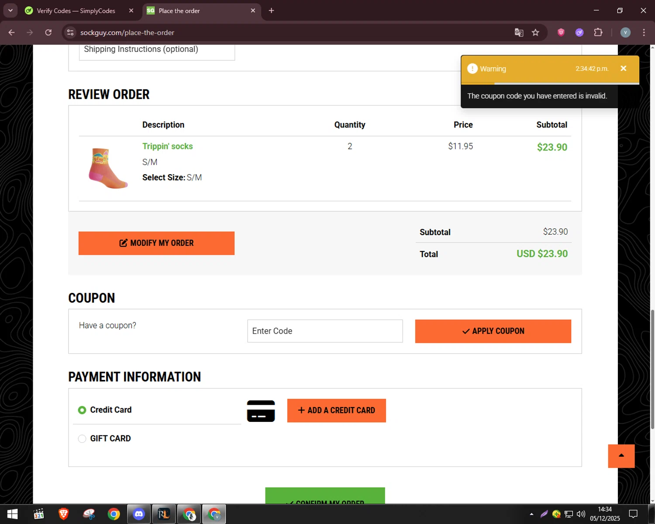655x524 pixels.
Task: Open a new browser tab
Action: [x=271, y=10]
